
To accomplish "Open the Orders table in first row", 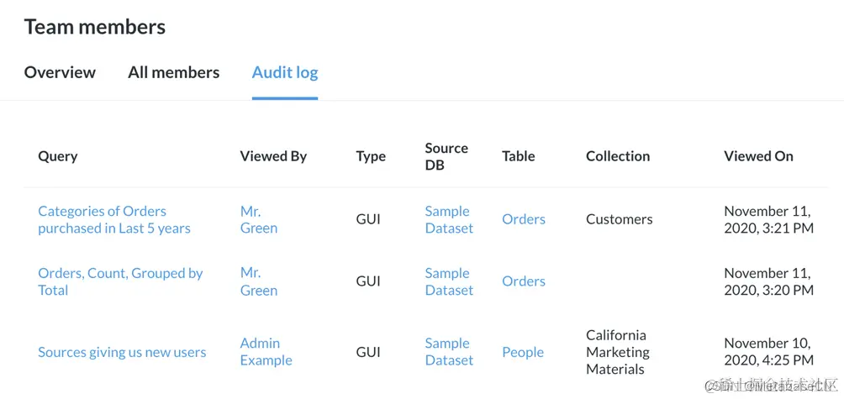I will point(524,219).
